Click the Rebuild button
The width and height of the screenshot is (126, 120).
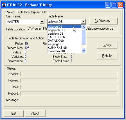(x=107, y=56)
